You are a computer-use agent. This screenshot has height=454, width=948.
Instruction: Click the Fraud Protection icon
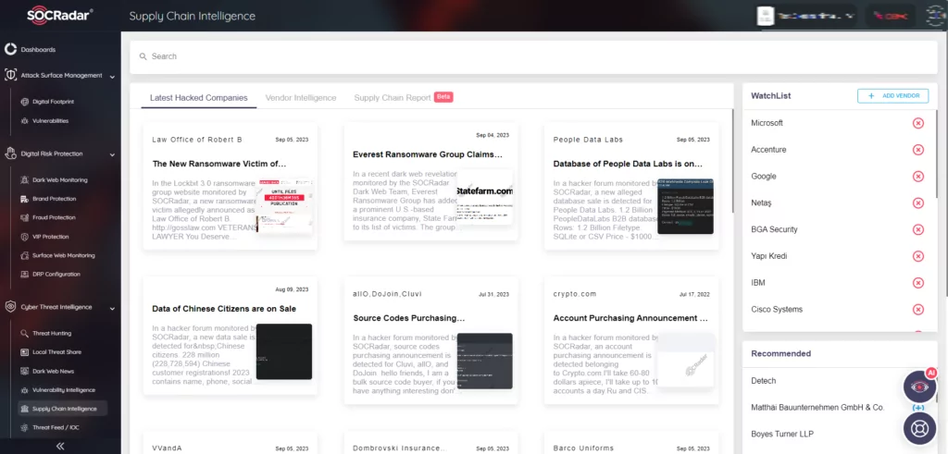coord(25,217)
